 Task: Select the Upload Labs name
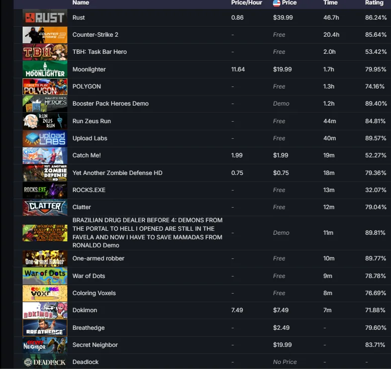90,138
